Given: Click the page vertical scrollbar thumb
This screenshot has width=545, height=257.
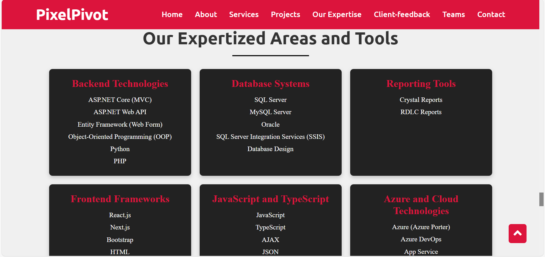Looking at the screenshot, I should (541, 199).
